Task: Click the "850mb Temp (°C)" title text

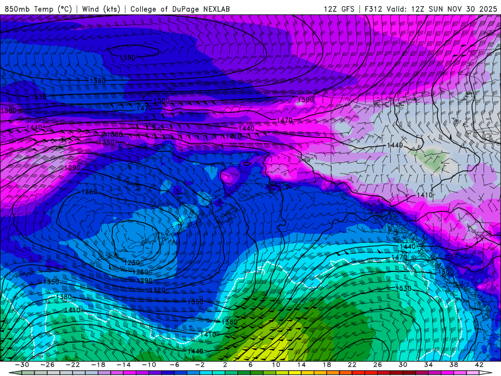Action: tap(38, 9)
